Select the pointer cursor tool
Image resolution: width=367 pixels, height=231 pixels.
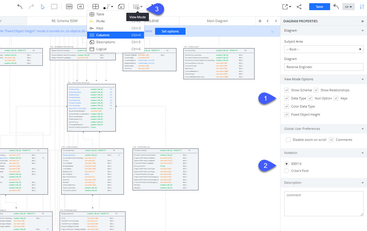click(x=43, y=7)
